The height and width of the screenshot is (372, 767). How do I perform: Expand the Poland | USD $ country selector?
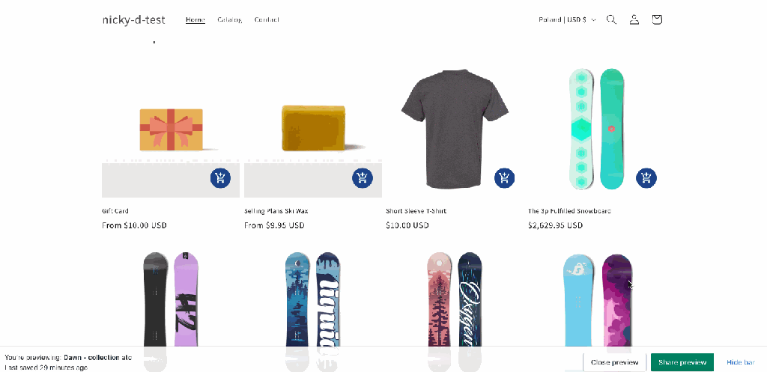point(567,19)
